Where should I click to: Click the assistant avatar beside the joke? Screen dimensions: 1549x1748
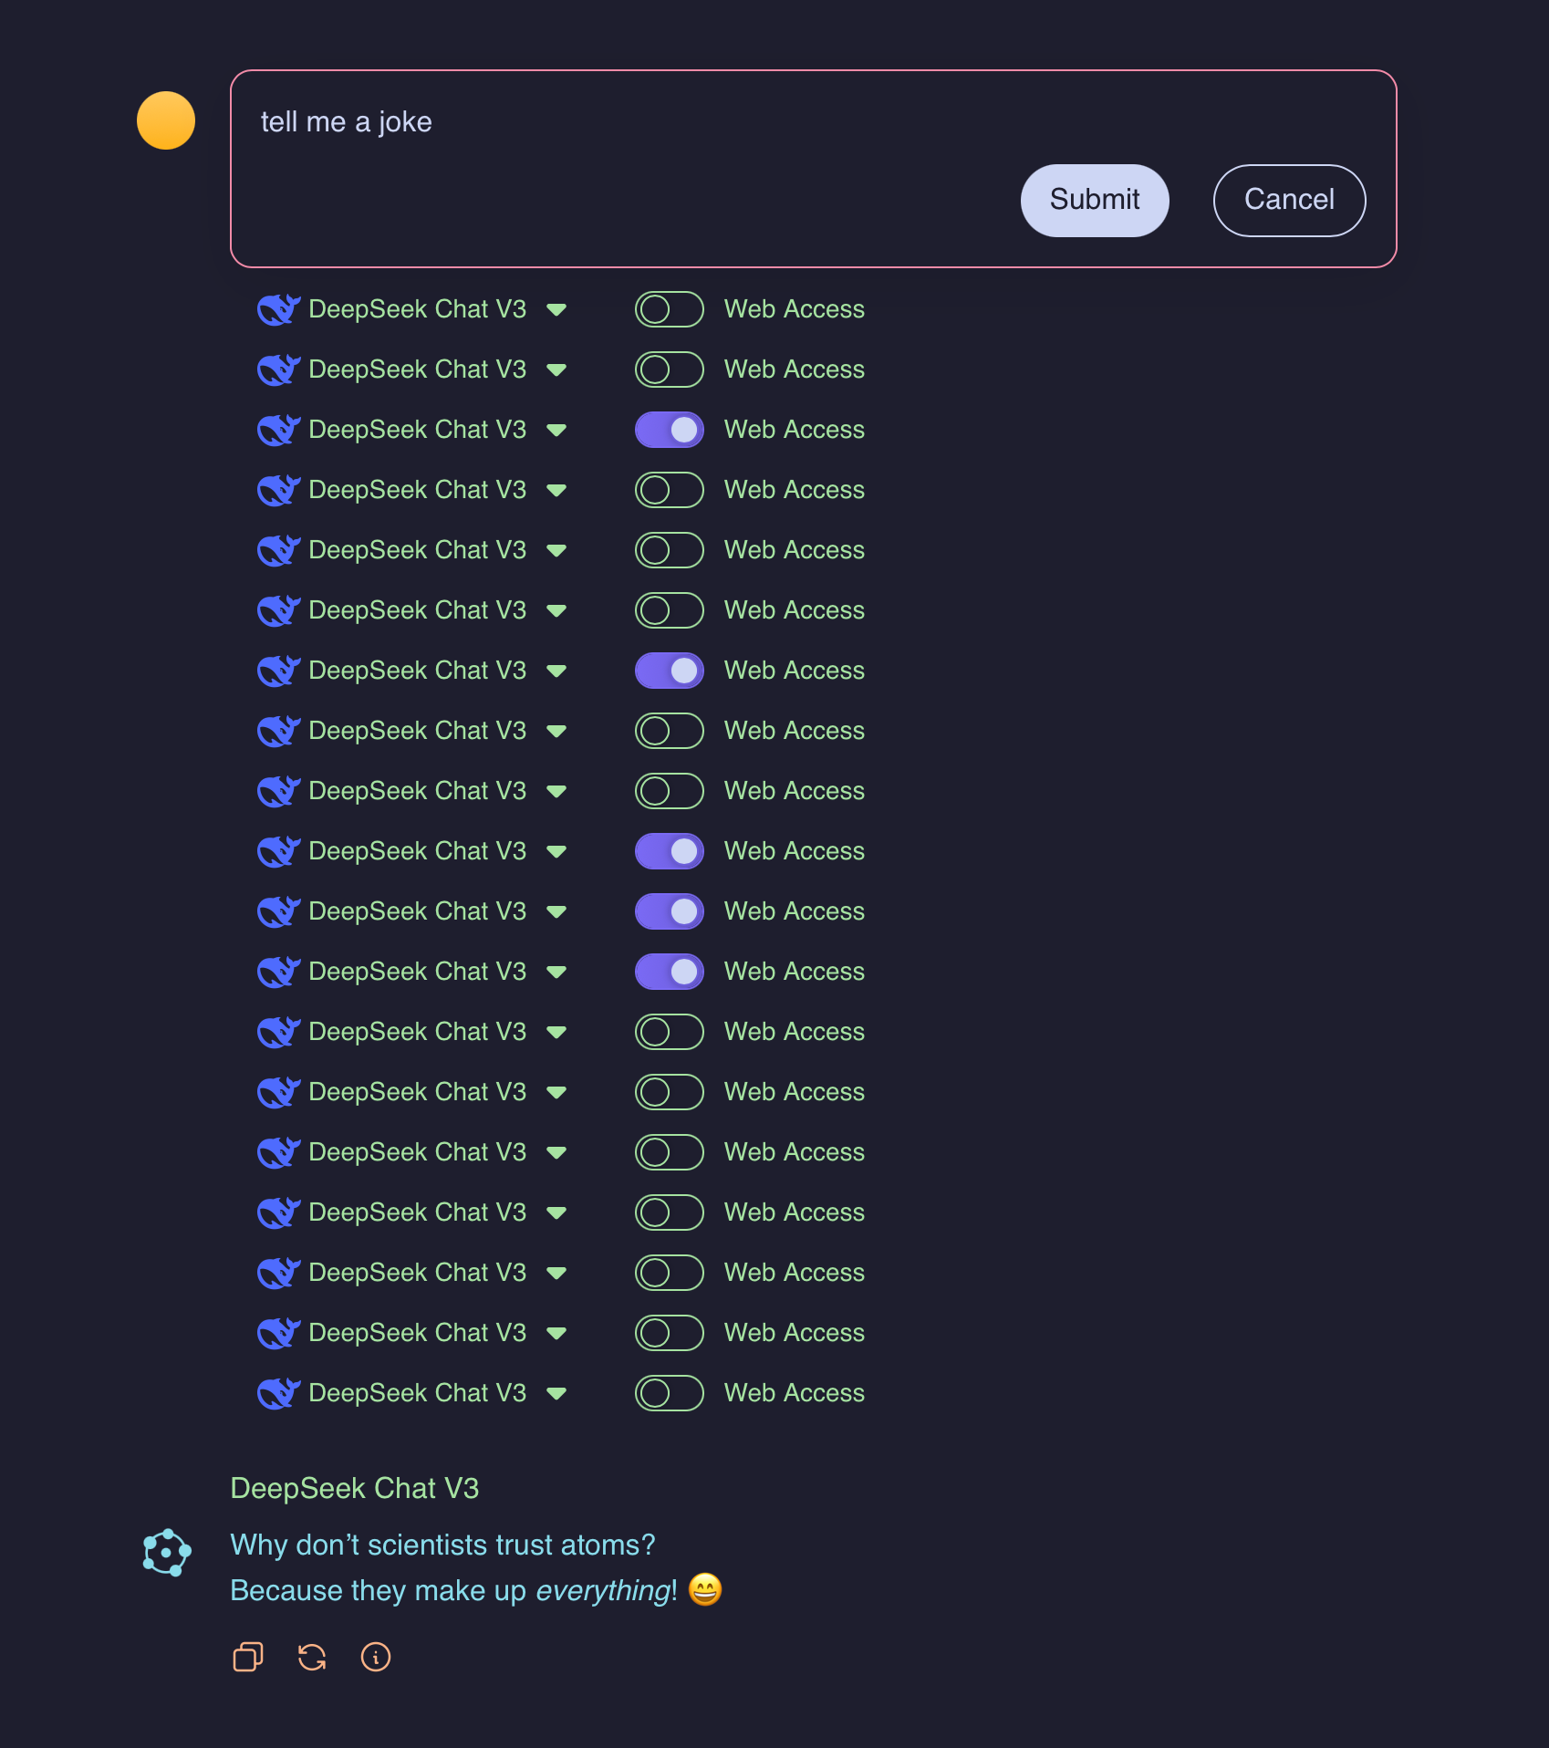pos(166,1552)
